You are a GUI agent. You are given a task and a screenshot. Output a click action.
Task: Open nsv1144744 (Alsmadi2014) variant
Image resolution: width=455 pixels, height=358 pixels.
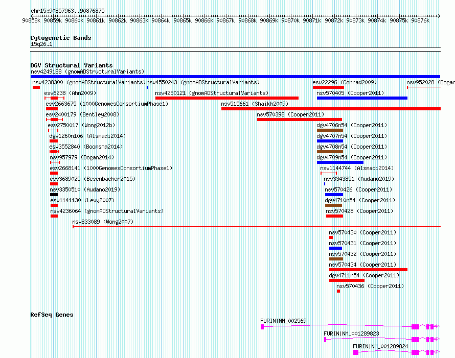[x=357, y=168]
